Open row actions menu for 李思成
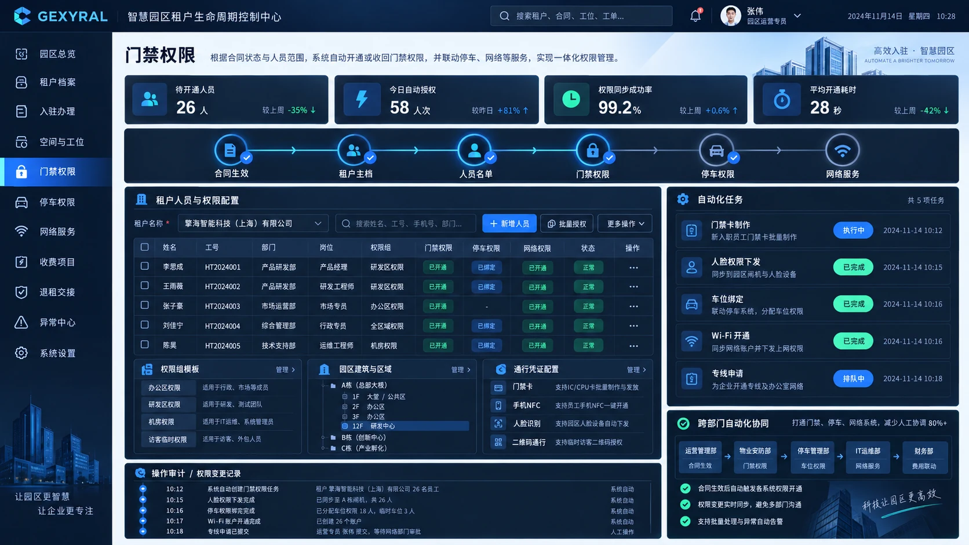This screenshot has height=545, width=969. pyautogui.click(x=633, y=268)
